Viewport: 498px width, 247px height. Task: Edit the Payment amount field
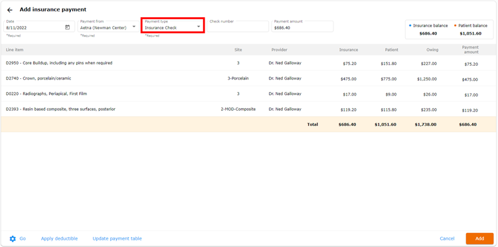click(302, 27)
